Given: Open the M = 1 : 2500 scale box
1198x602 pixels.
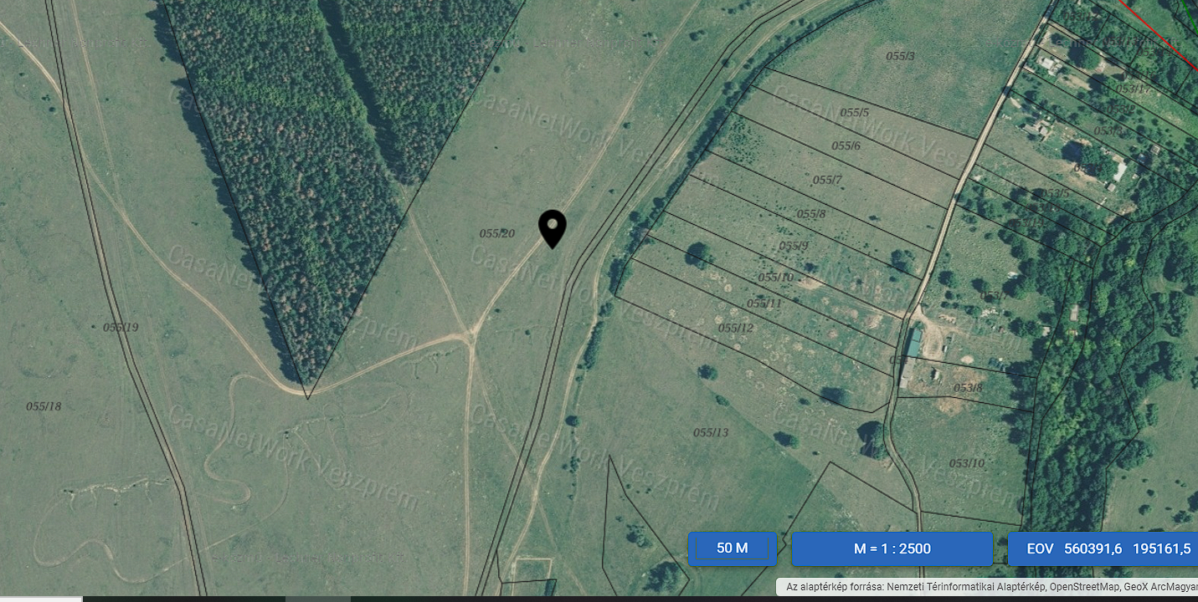Looking at the screenshot, I should pos(892,548).
